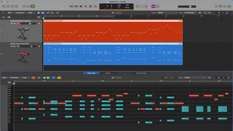Mute the Deep Dive Synth Lead track
Screen dimensions: 233x131
pyautogui.click(x=12, y=23)
